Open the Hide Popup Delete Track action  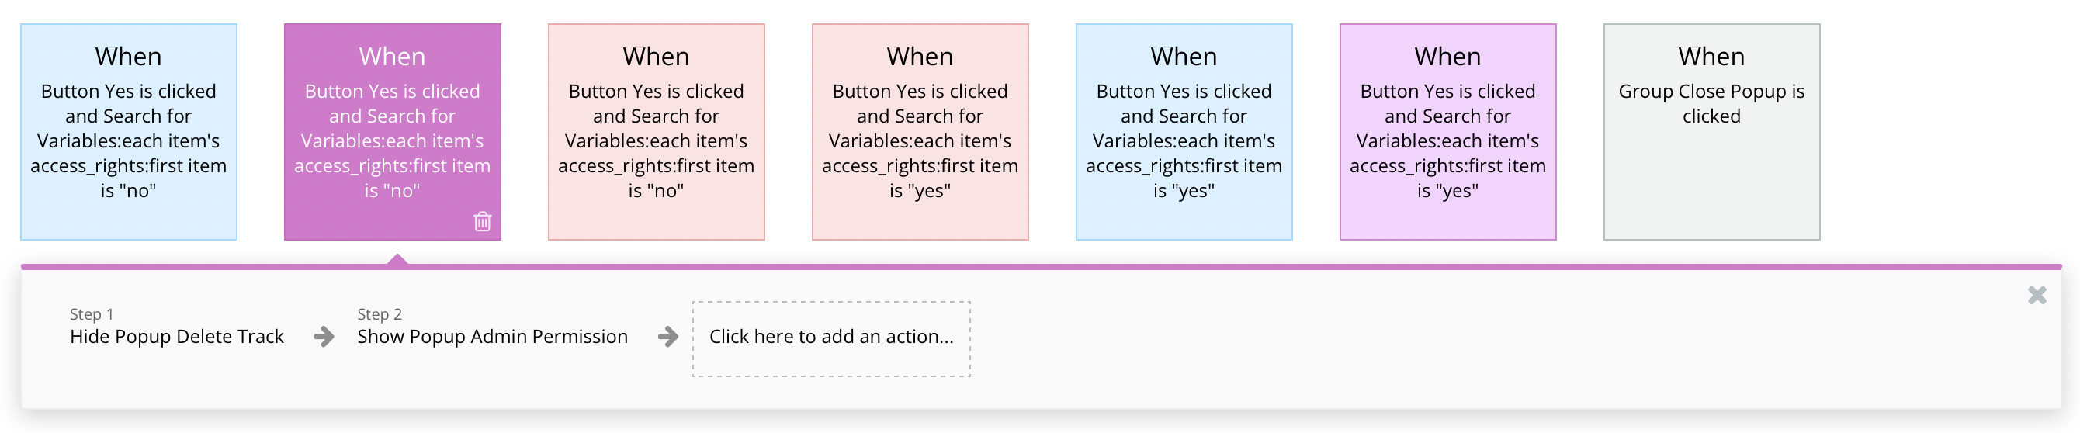click(x=176, y=336)
